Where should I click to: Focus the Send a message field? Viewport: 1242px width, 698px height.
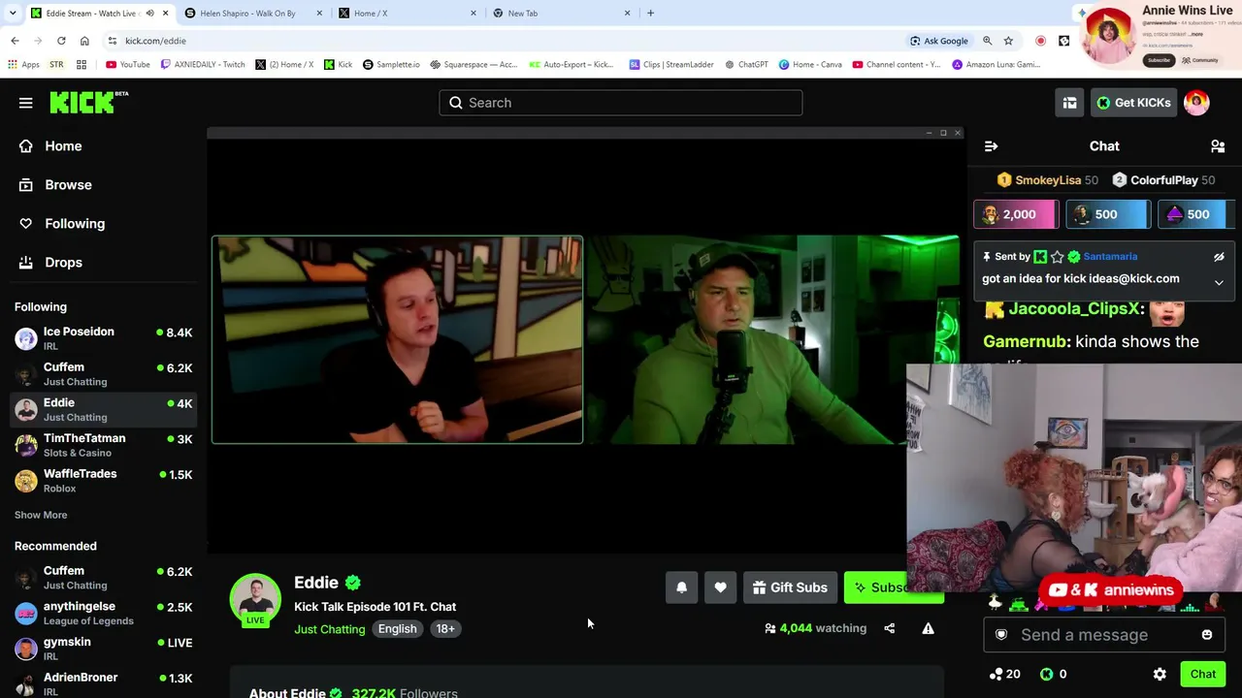(x=1104, y=635)
